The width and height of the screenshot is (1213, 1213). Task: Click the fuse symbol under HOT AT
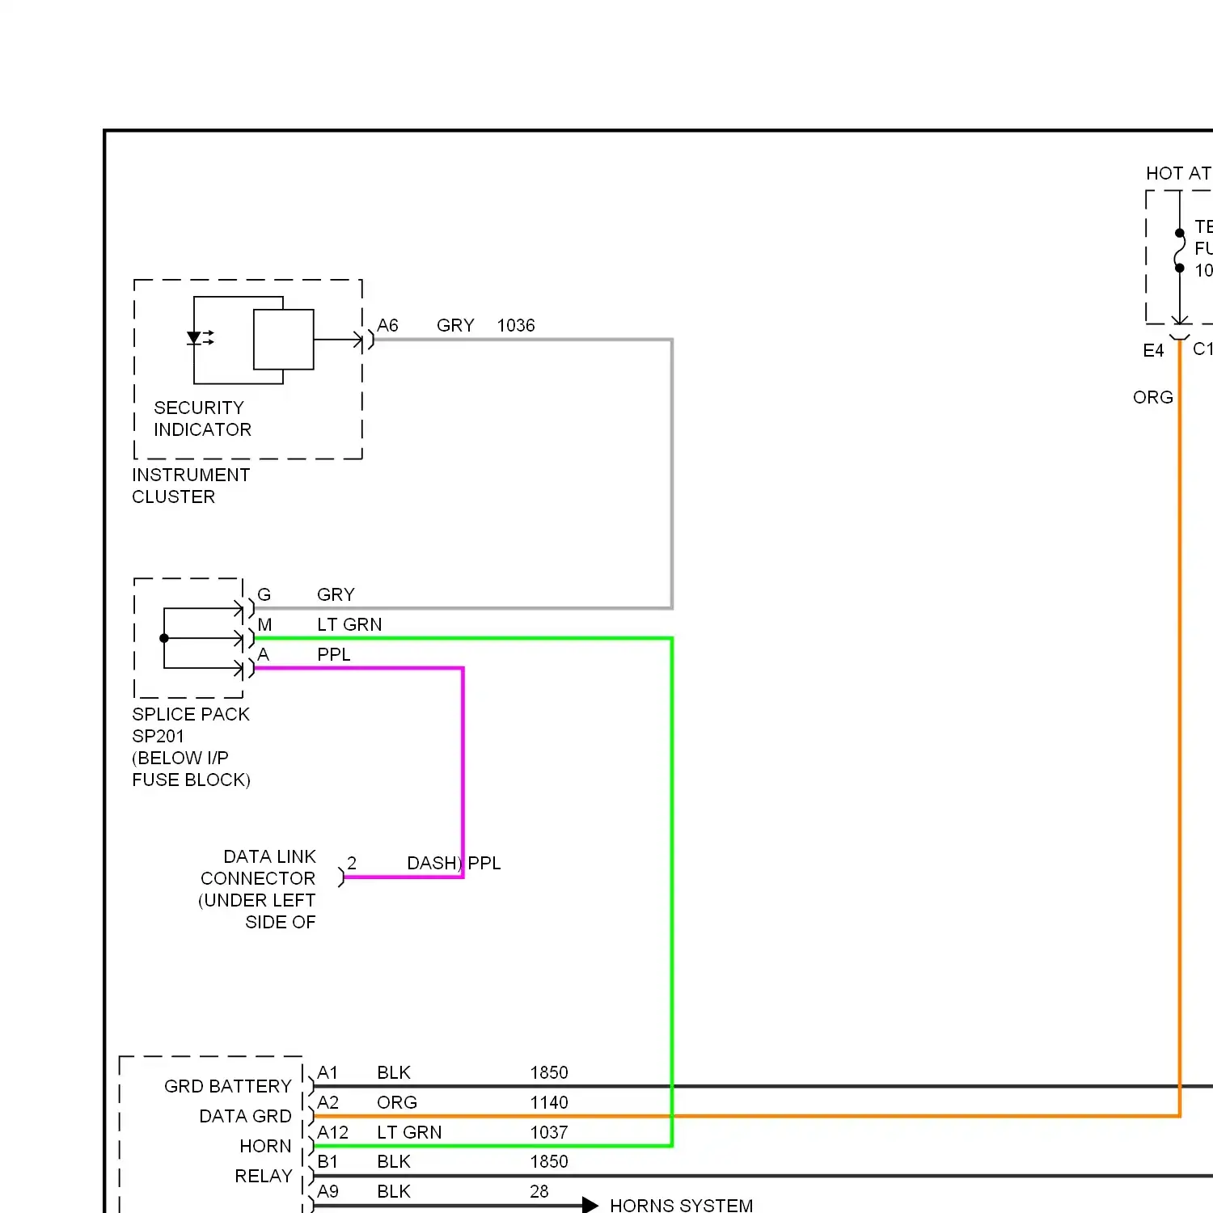coord(1180,251)
